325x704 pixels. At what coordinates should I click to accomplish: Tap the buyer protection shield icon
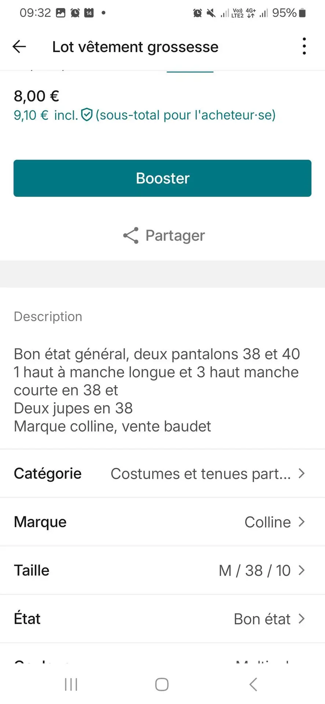[87, 115]
